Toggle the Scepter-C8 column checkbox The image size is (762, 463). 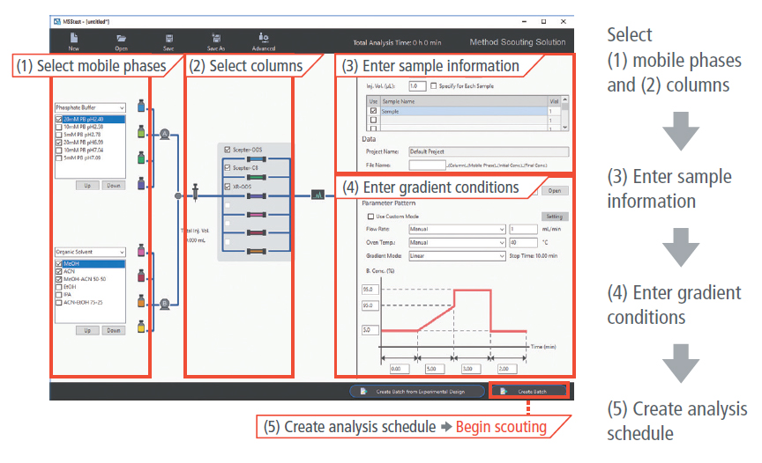pos(227,168)
